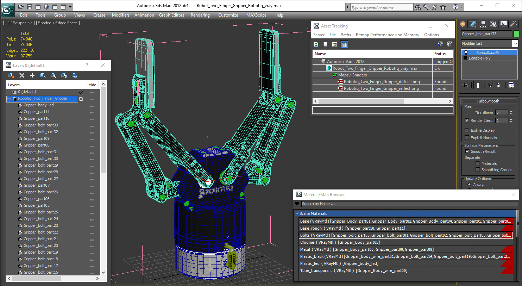522x286 pixels.
Task: Enable the Isoline Display checkbox
Action: coord(467,130)
